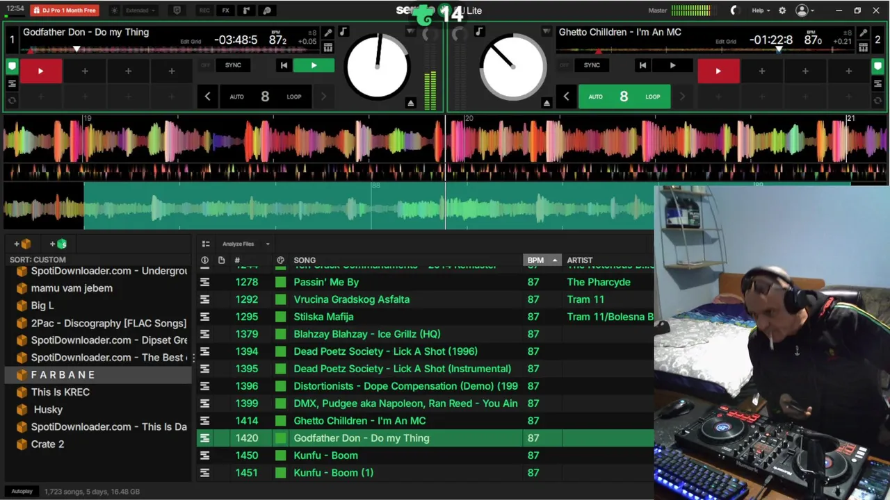The height and width of the screenshot is (500, 890).
Task: Click the DJ Pro 1 Month Free offer
Action: tap(65, 10)
